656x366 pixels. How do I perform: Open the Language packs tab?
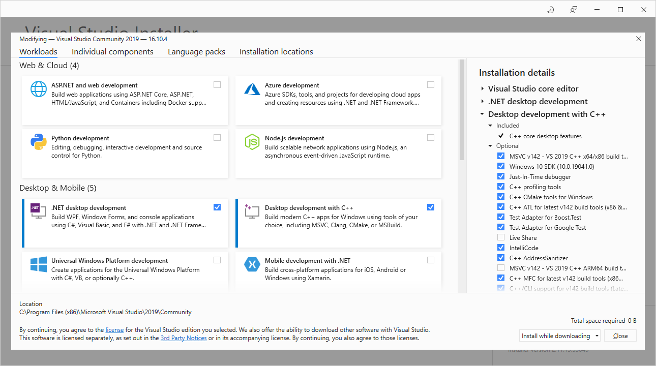[196, 52]
